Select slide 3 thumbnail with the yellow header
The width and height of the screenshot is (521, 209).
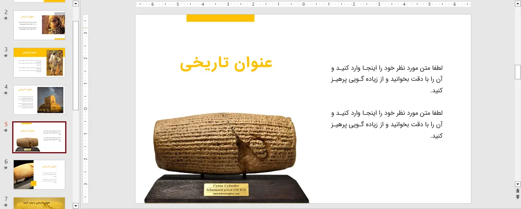39,62
